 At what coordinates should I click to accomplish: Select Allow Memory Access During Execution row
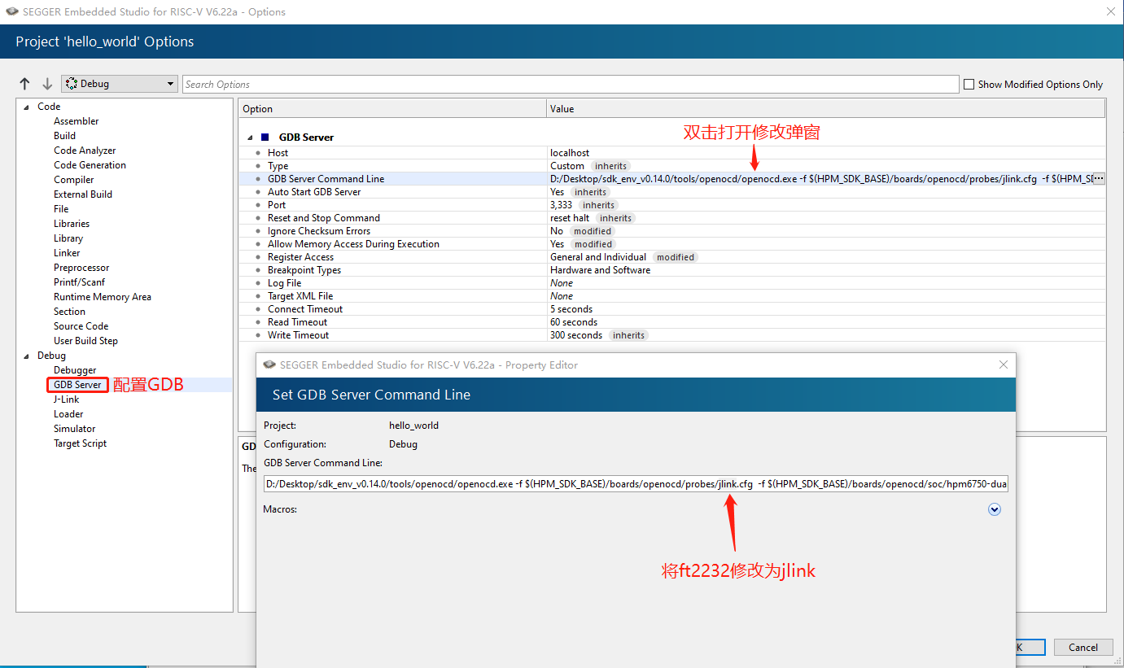point(672,244)
